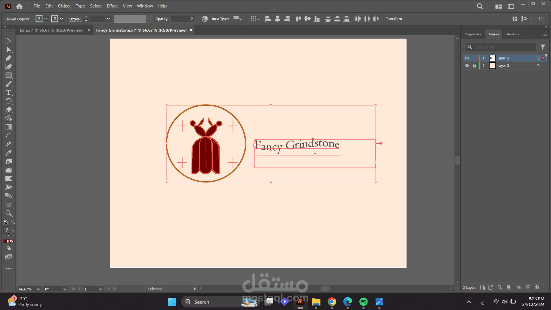Select the Eraser tool
The image size is (551, 310).
point(9,110)
